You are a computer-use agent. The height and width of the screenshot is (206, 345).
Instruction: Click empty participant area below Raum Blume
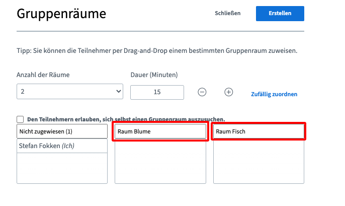(x=160, y=162)
